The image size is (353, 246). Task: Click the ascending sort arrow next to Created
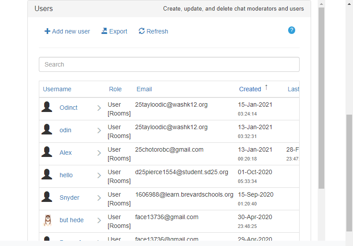click(x=266, y=88)
